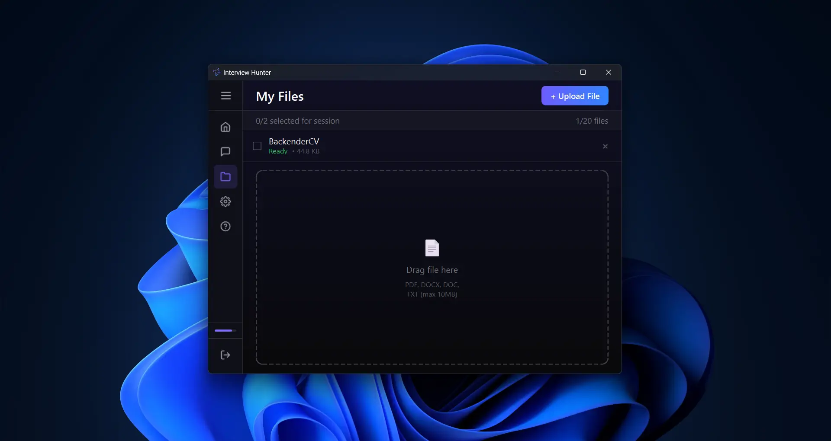Click the document icon in the drop zone
The height and width of the screenshot is (441, 831).
432,248
